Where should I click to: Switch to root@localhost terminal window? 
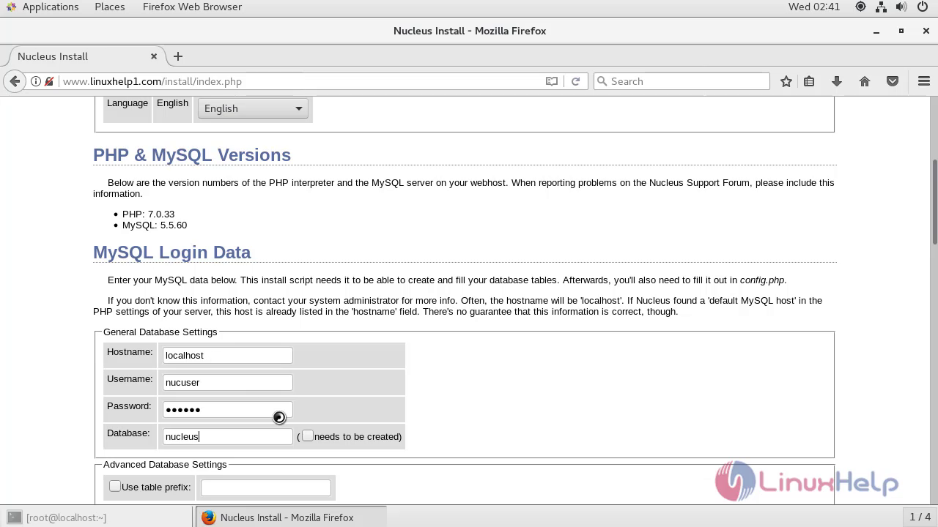97,517
